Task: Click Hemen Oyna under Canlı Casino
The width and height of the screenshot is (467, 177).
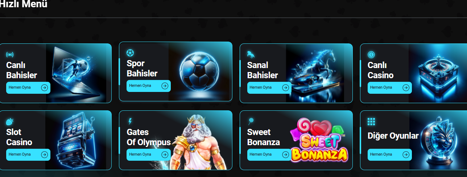Action: (390, 88)
